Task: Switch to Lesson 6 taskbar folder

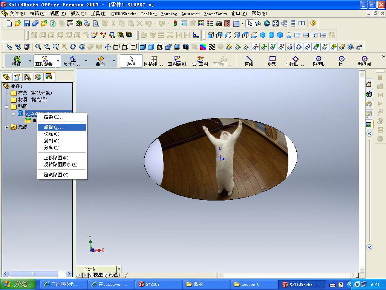Action: pos(254,284)
